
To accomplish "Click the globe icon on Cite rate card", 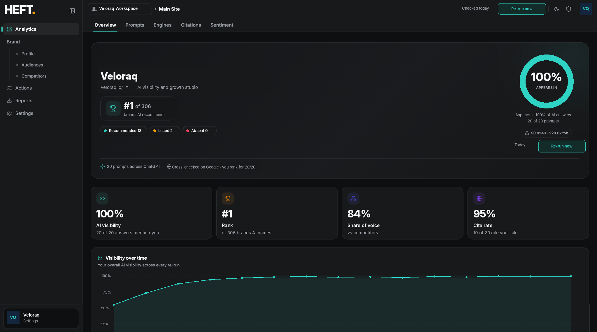I will 479,199.
